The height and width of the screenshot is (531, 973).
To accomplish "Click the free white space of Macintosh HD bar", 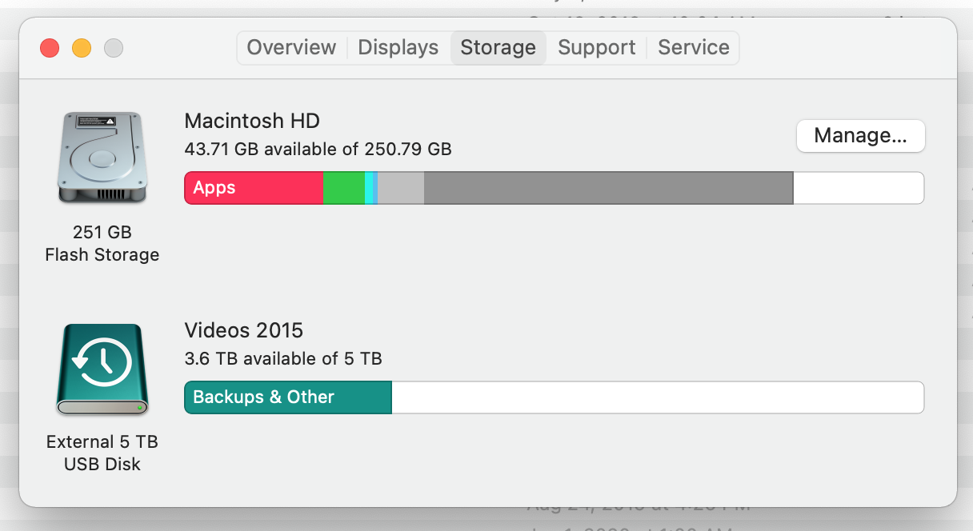I will 858,188.
